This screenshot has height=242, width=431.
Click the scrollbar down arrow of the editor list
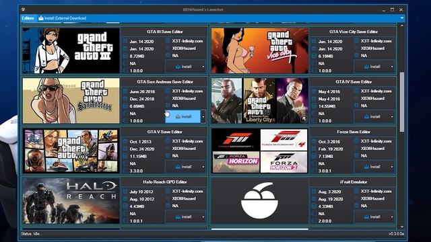click(402, 227)
